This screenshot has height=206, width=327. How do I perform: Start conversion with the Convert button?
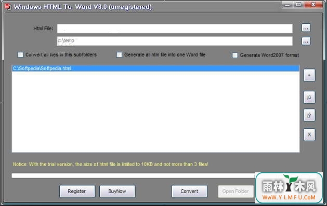(x=189, y=191)
